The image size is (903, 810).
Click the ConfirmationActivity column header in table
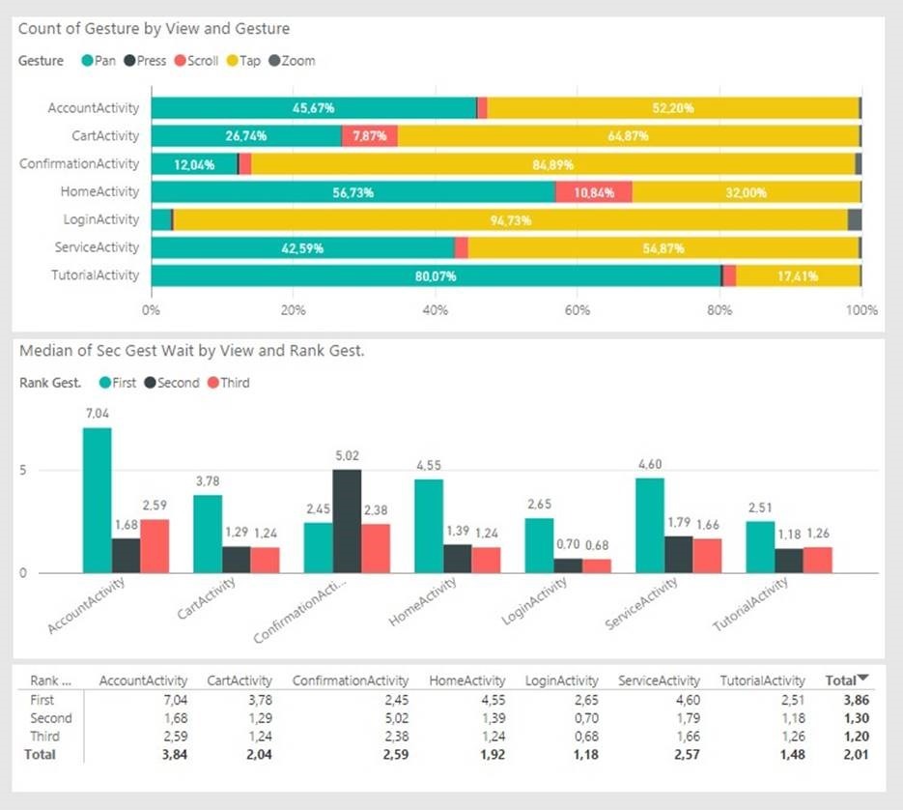pyautogui.click(x=351, y=680)
